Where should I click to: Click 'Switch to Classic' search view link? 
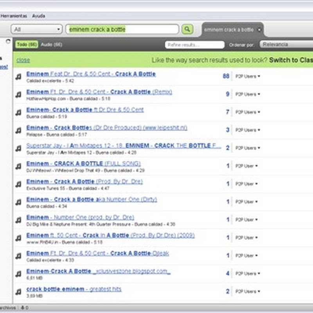(291, 60)
